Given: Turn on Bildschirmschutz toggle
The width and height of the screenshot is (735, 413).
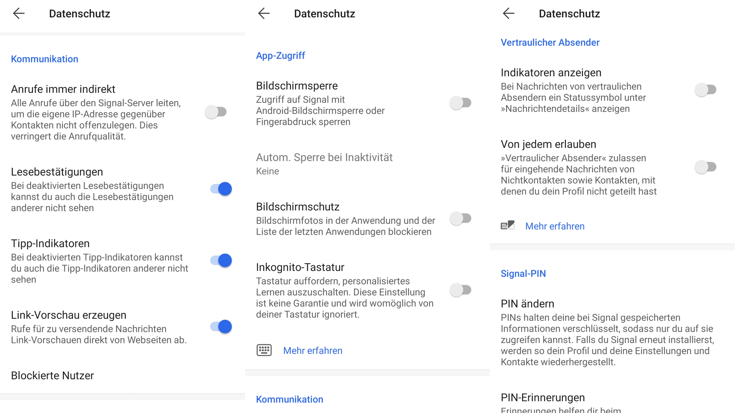Looking at the screenshot, I should (461, 218).
